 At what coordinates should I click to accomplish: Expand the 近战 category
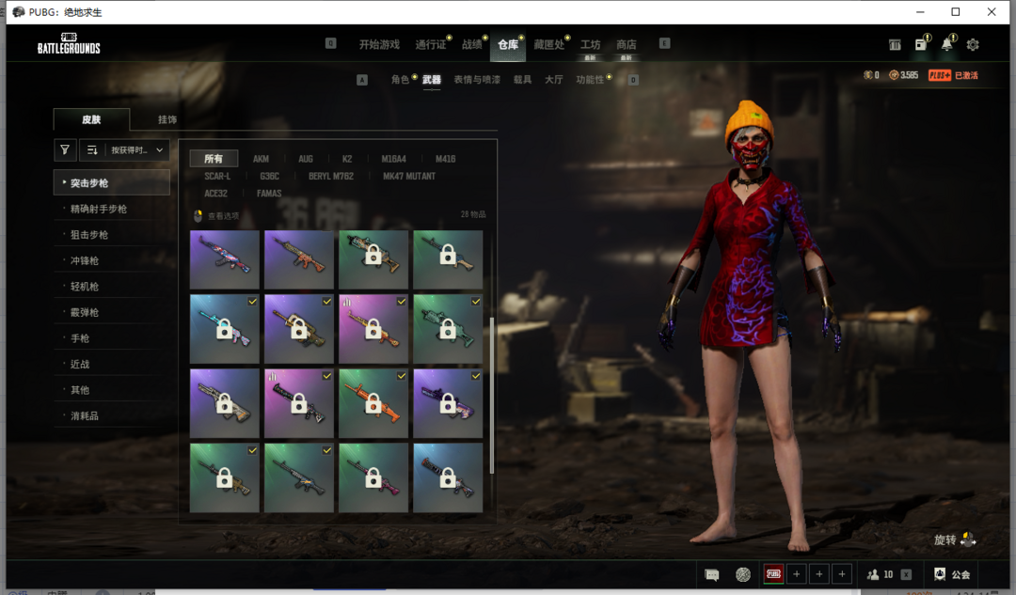(111, 364)
